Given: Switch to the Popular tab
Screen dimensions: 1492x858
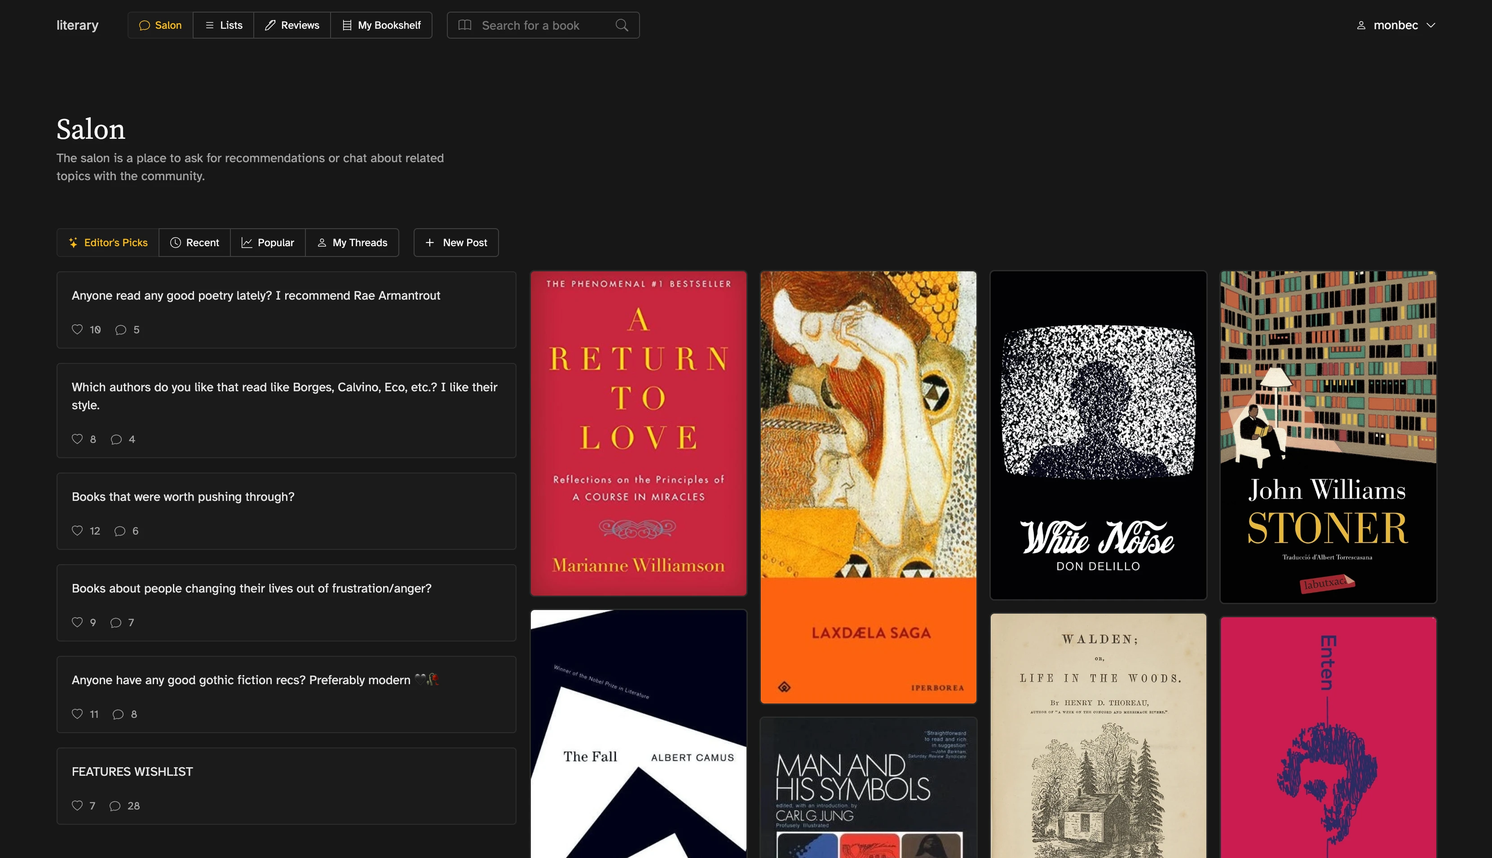Looking at the screenshot, I should (x=267, y=243).
